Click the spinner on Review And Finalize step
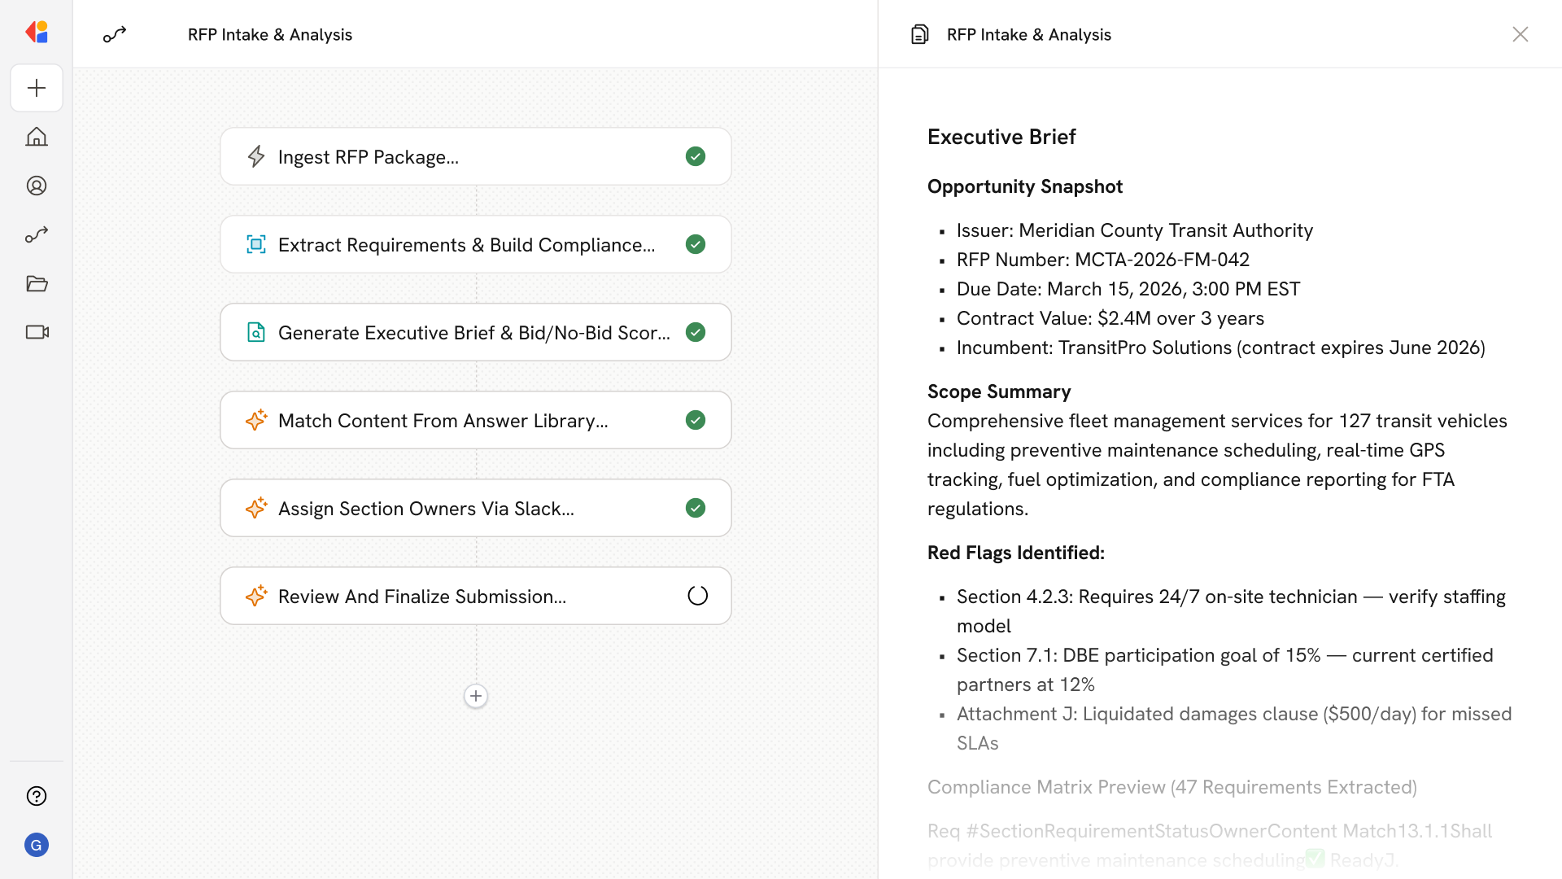This screenshot has width=1562, height=879. (697, 596)
